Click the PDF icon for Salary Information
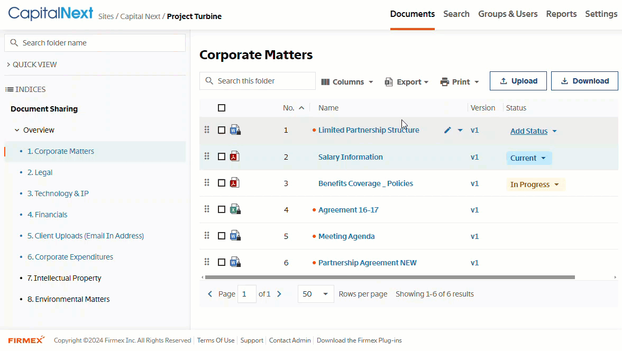 pos(235,156)
